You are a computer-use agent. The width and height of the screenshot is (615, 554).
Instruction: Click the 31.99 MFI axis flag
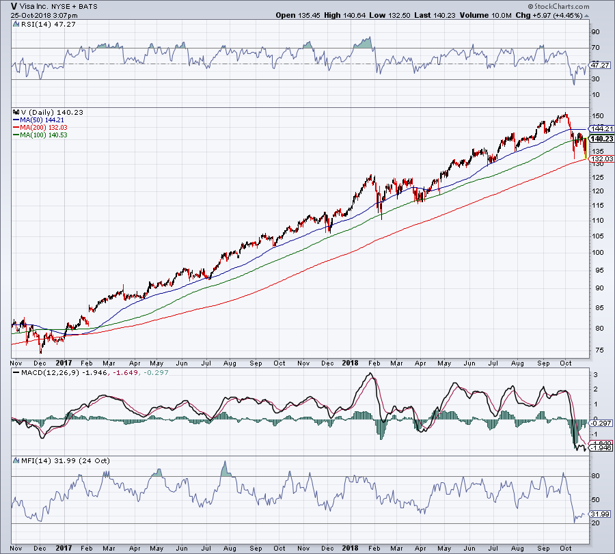point(600,514)
